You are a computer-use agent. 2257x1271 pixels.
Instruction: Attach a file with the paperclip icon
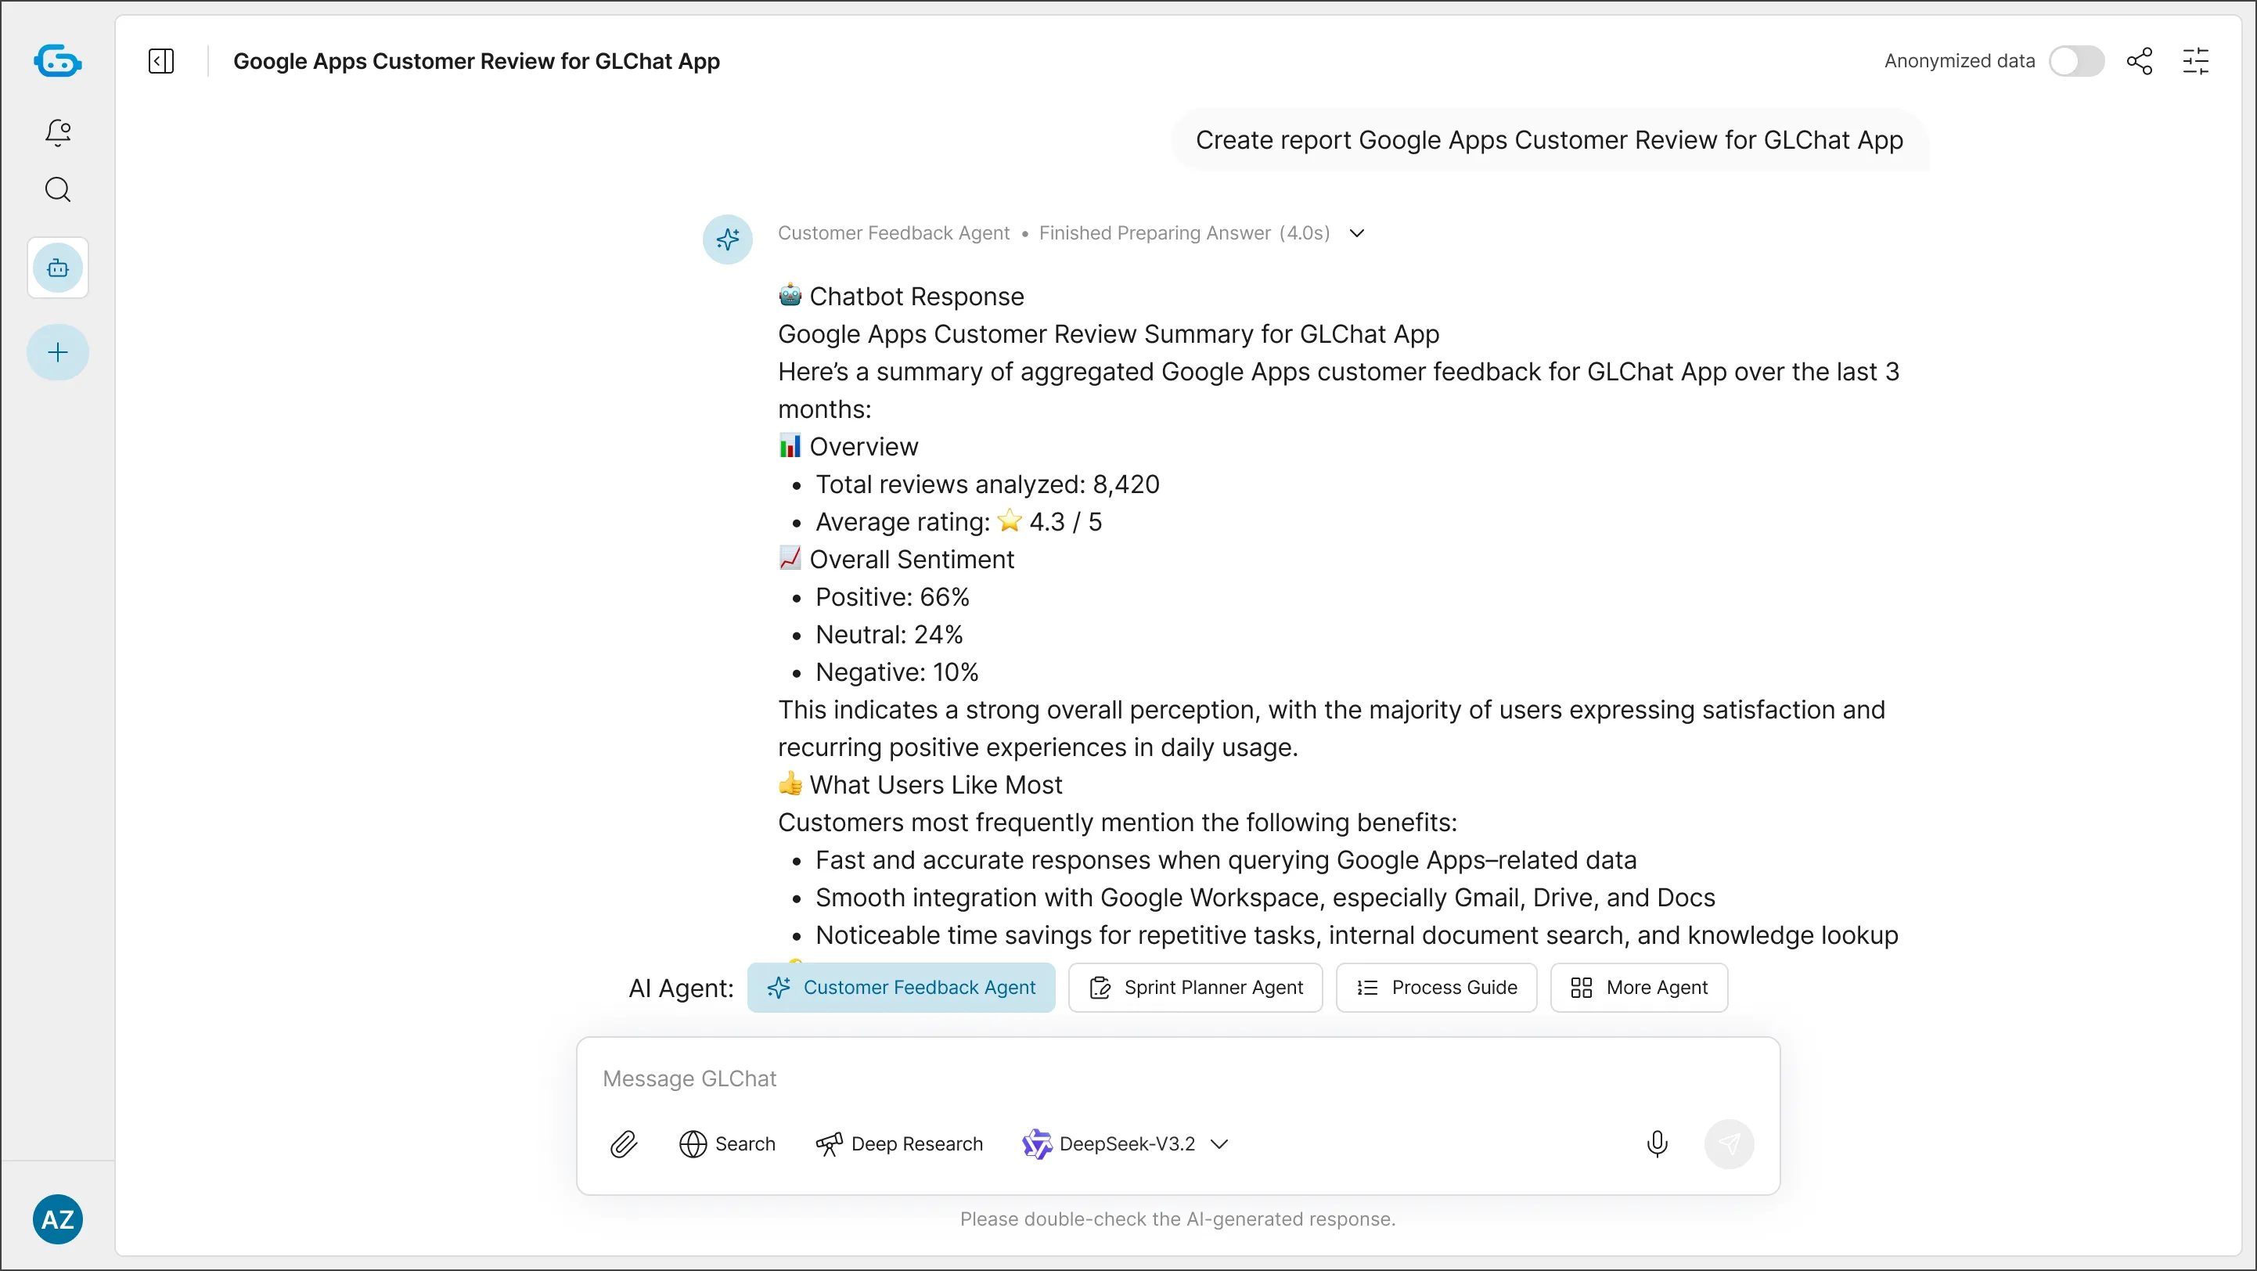[x=624, y=1144]
